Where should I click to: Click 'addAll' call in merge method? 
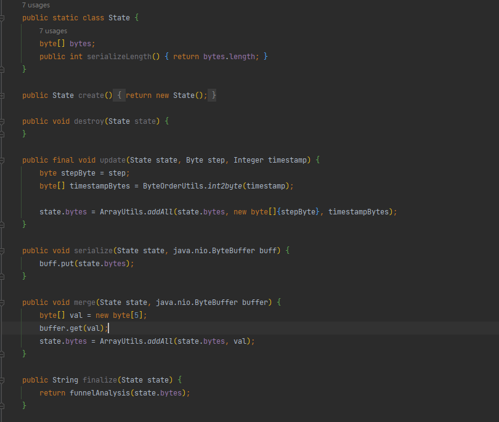(160, 341)
